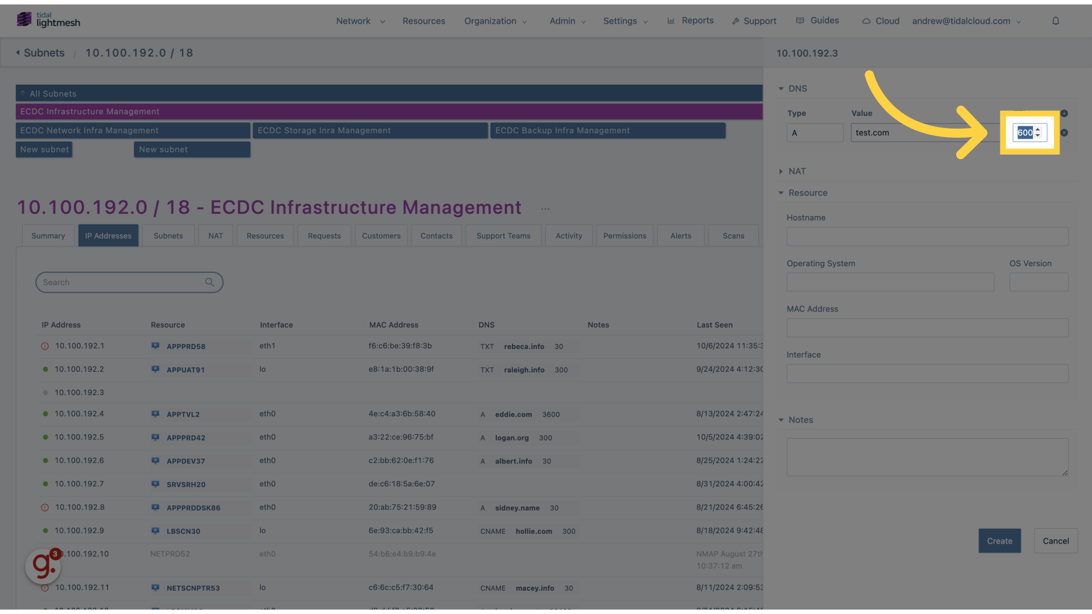Open the Guru floating widget
Viewport: 1092px width, 614px height.
[43, 566]
